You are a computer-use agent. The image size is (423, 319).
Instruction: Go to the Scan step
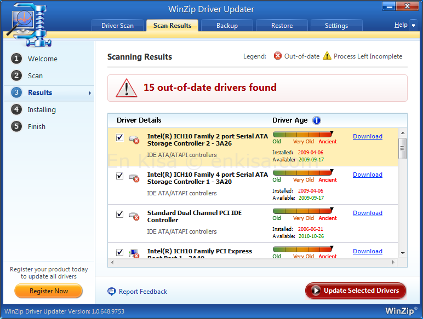click(35, 76)
